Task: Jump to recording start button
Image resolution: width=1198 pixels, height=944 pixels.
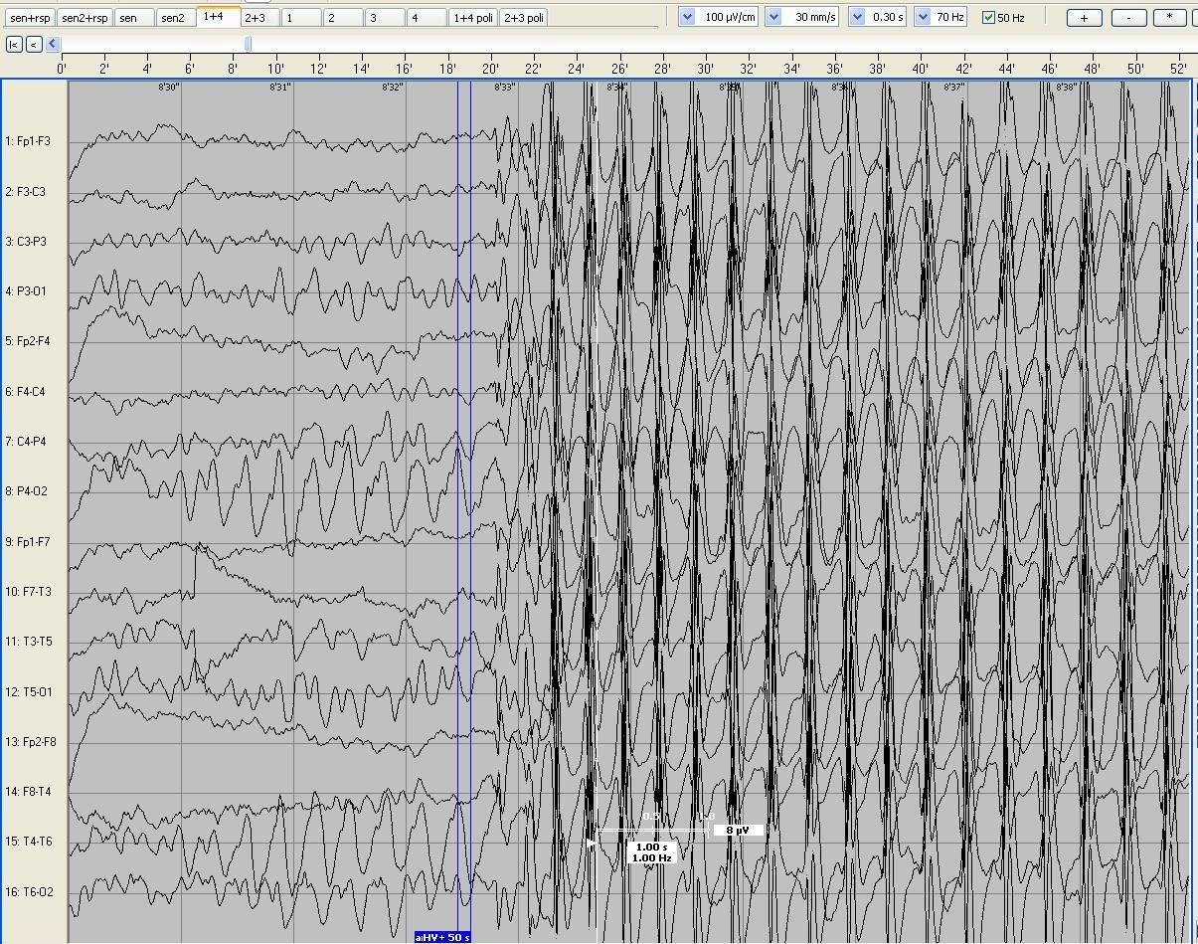Action: click(14, 44)
